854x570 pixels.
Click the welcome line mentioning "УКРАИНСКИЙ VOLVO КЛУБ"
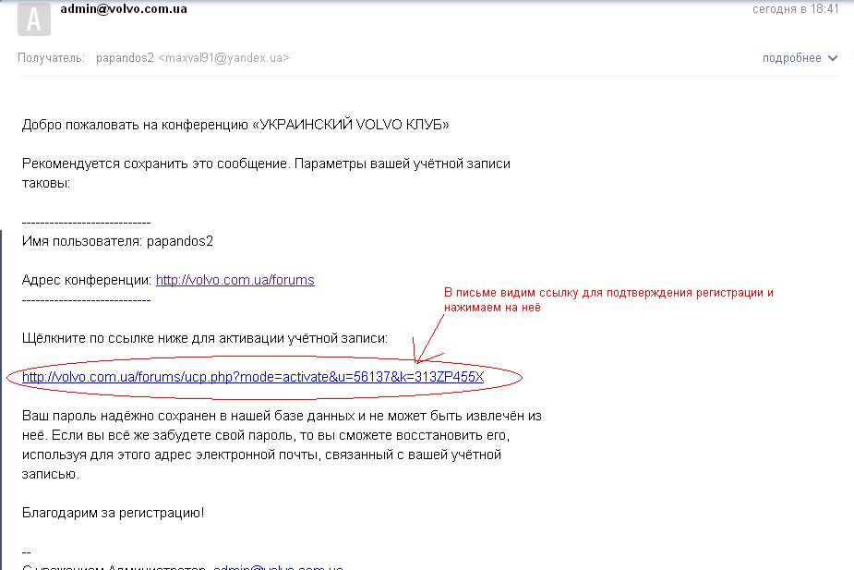[235, 124]
